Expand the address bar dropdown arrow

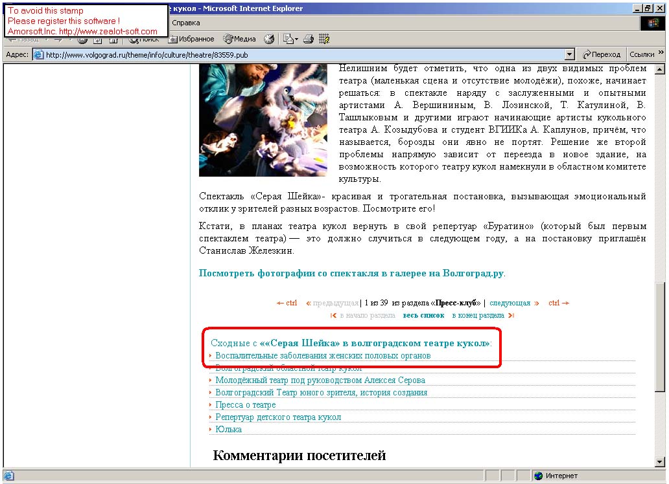[x=570, y=55]
